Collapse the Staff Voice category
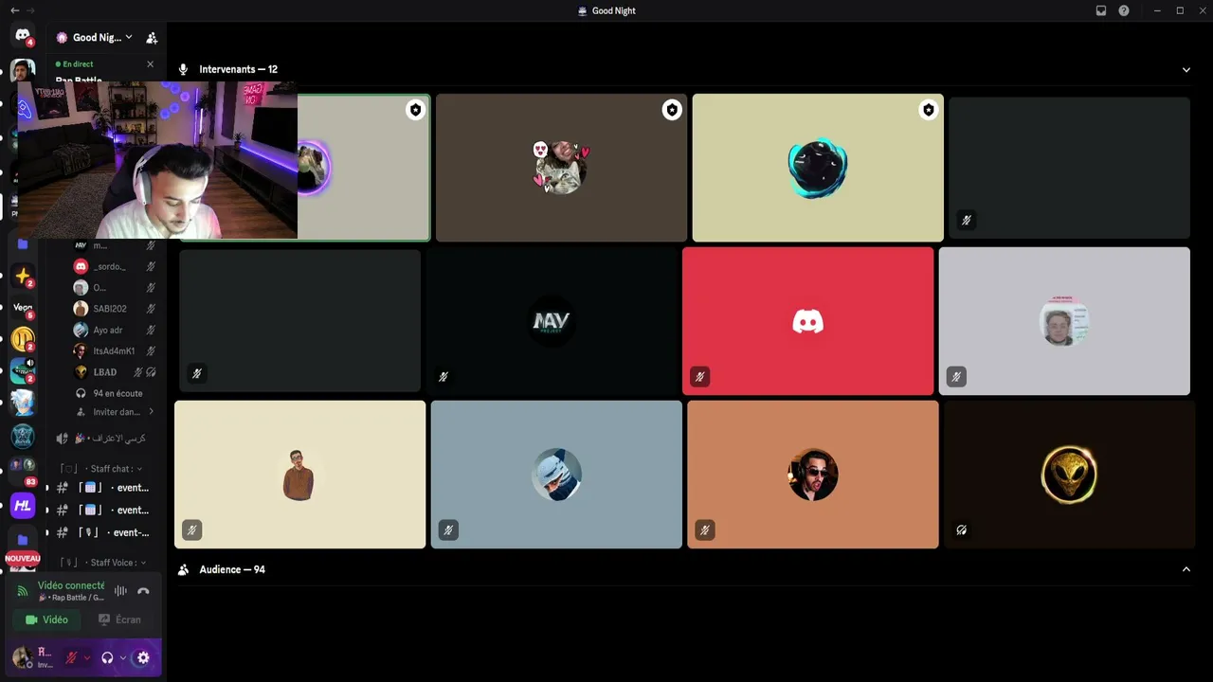 pyautogui.click(x=102, y=563)
